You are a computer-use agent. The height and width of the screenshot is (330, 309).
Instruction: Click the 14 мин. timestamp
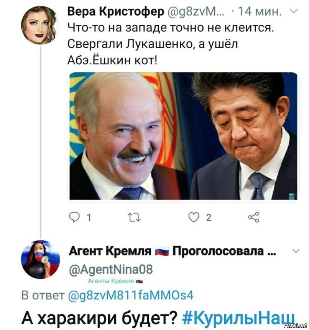pos(260,11)
